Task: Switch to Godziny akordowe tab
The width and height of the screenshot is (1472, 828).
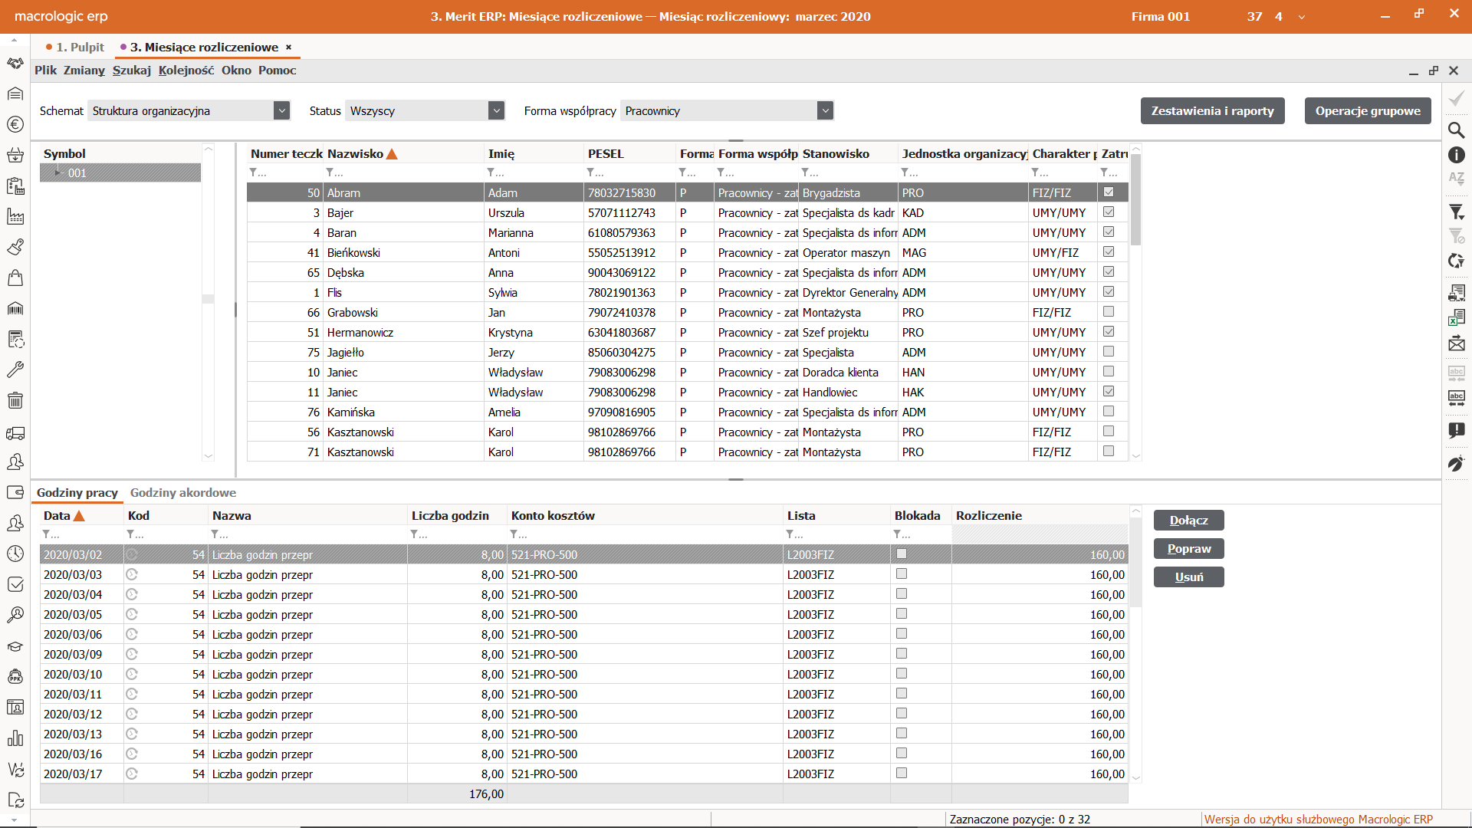Action: click(182, 492)
